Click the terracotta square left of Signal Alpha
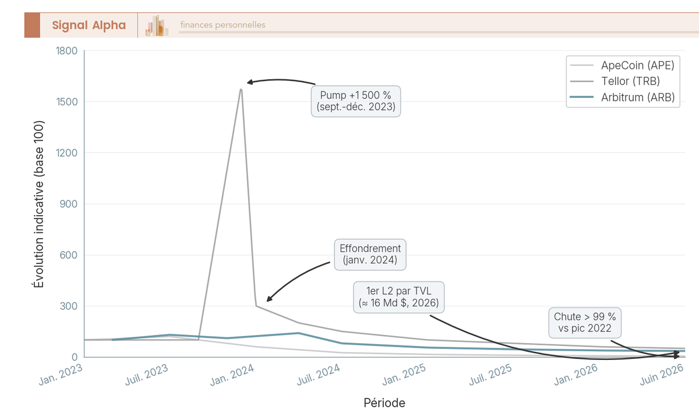The width and height of the screenshot is (699, 420). coord(32,25)
